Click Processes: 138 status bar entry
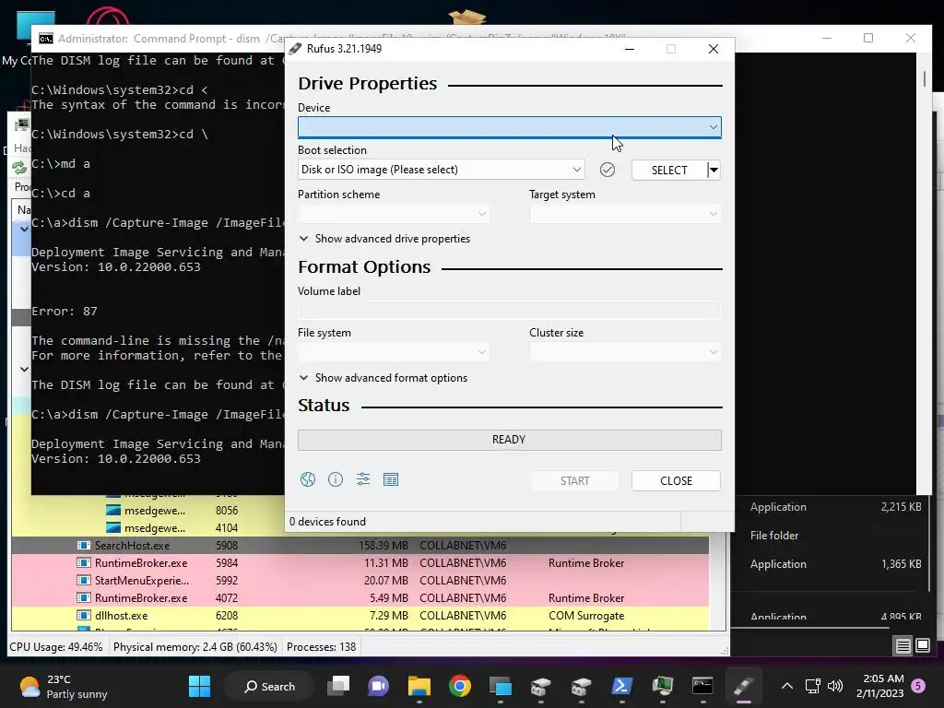Screen dimensions: 944x708 [x=321, y=647]
